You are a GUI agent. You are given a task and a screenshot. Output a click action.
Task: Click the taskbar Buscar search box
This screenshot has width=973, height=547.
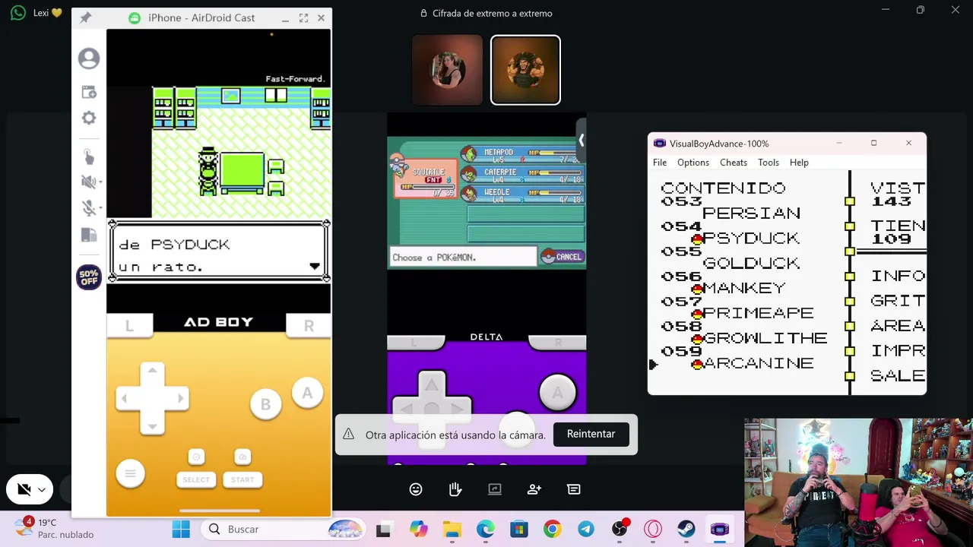tap(283, 530)
